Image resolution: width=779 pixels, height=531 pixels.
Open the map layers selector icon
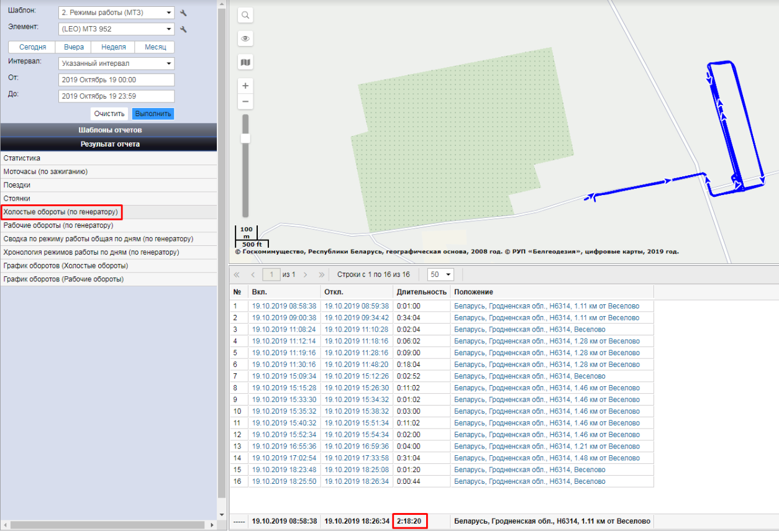[x=245, y=62]
